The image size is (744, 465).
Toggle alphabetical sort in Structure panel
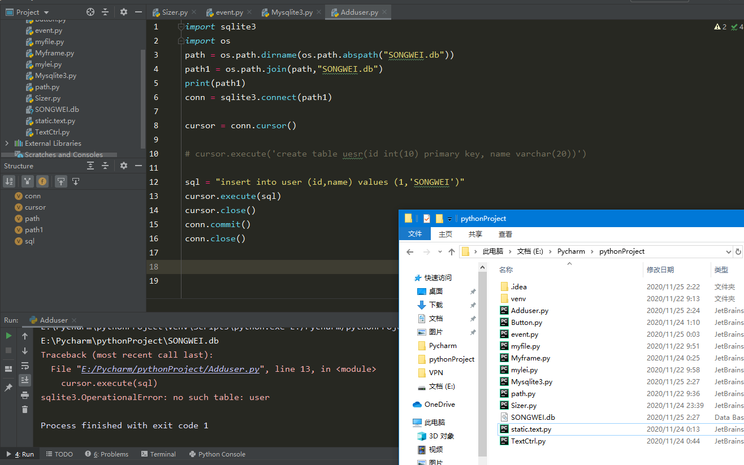tap(9, 181)
